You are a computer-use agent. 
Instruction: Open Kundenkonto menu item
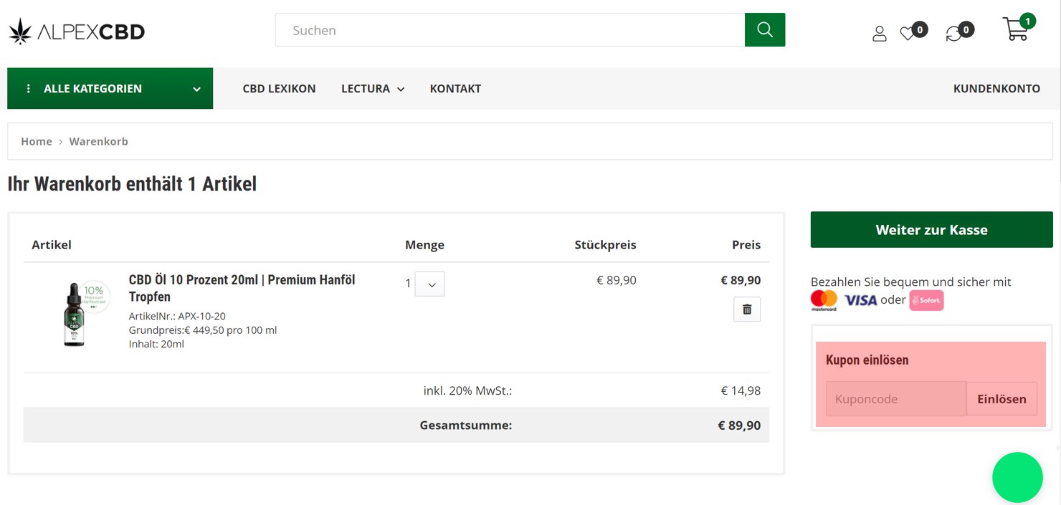996,89
